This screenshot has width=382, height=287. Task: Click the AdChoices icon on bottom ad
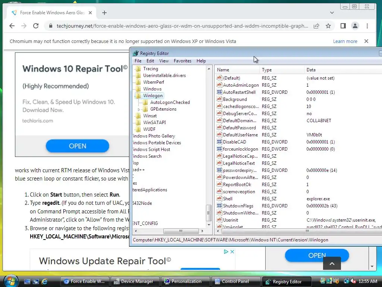226,251
